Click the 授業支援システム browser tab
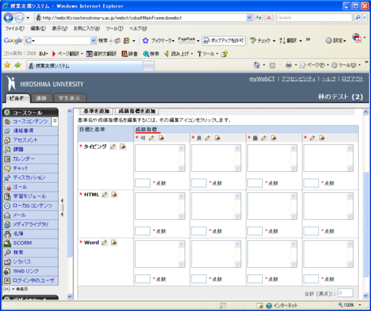 click(85, 66)
